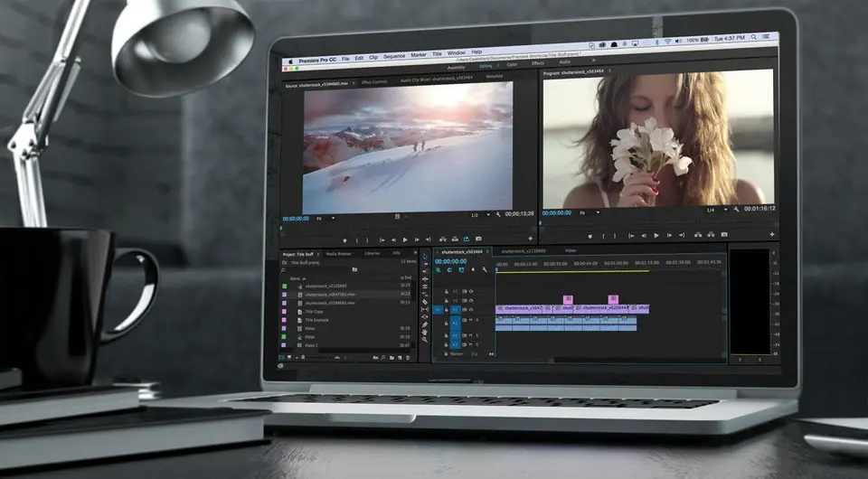Open Apple menu
The width and height of the screenshot is (868, 479).
click(x=289, y=61)
